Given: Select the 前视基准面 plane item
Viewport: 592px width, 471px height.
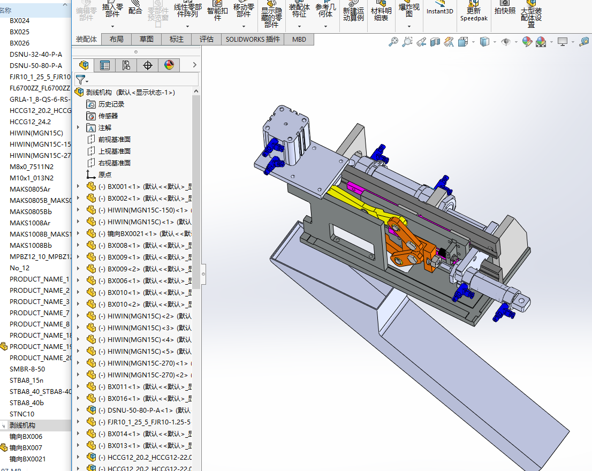Looking at the screenshot, I should click(x=114, y=139).
